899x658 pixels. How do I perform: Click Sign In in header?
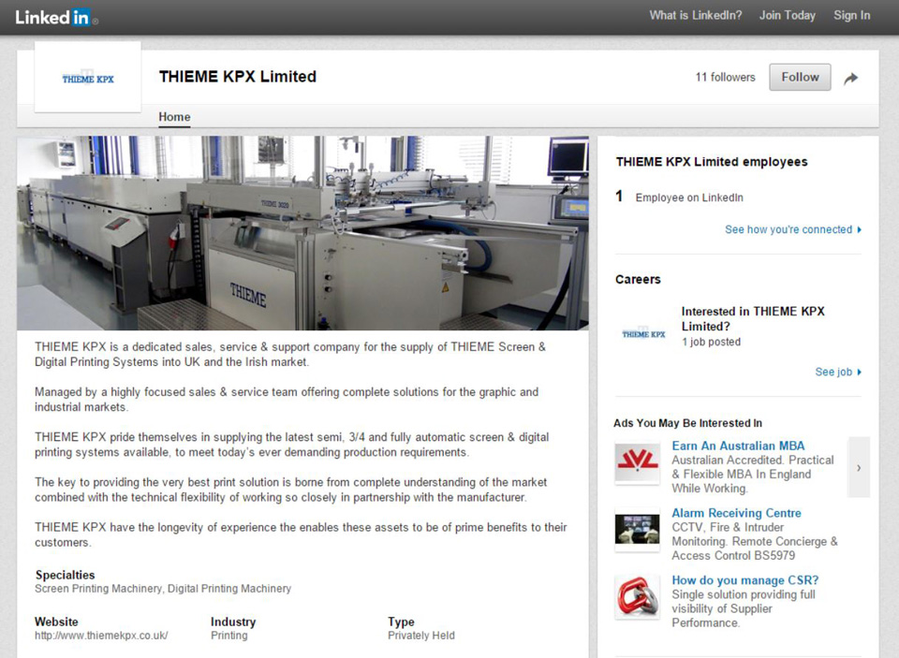851,16
